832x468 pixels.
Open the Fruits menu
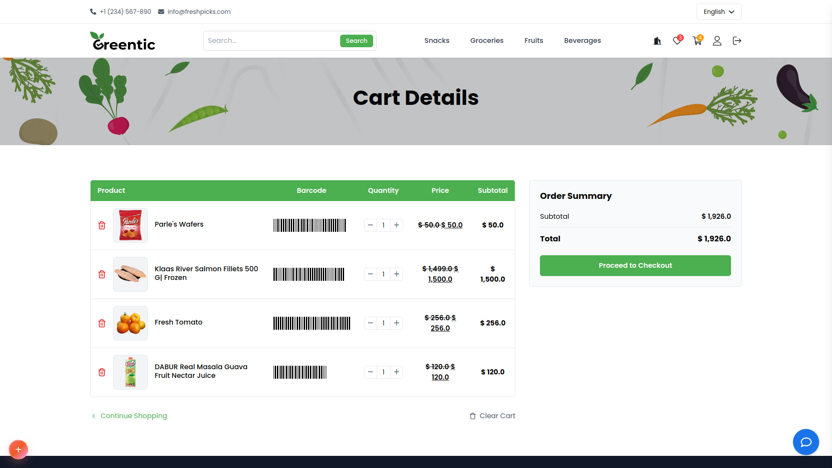(x=533, y=41)
